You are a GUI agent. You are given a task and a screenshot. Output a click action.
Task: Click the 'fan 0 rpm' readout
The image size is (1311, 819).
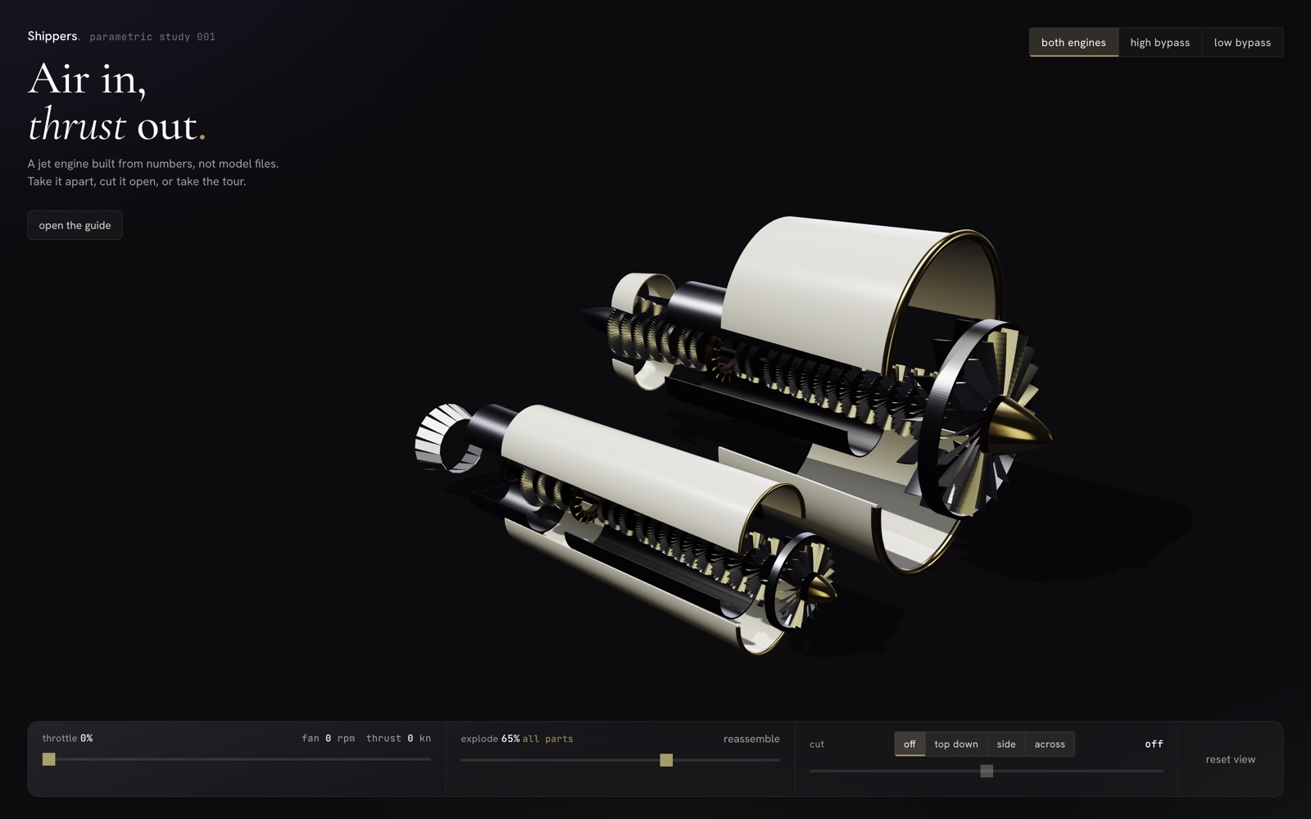click(328, 738)
